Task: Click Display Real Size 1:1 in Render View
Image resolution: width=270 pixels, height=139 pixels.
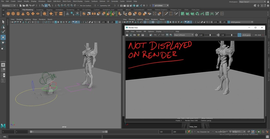Action: [x=163, y=35]
